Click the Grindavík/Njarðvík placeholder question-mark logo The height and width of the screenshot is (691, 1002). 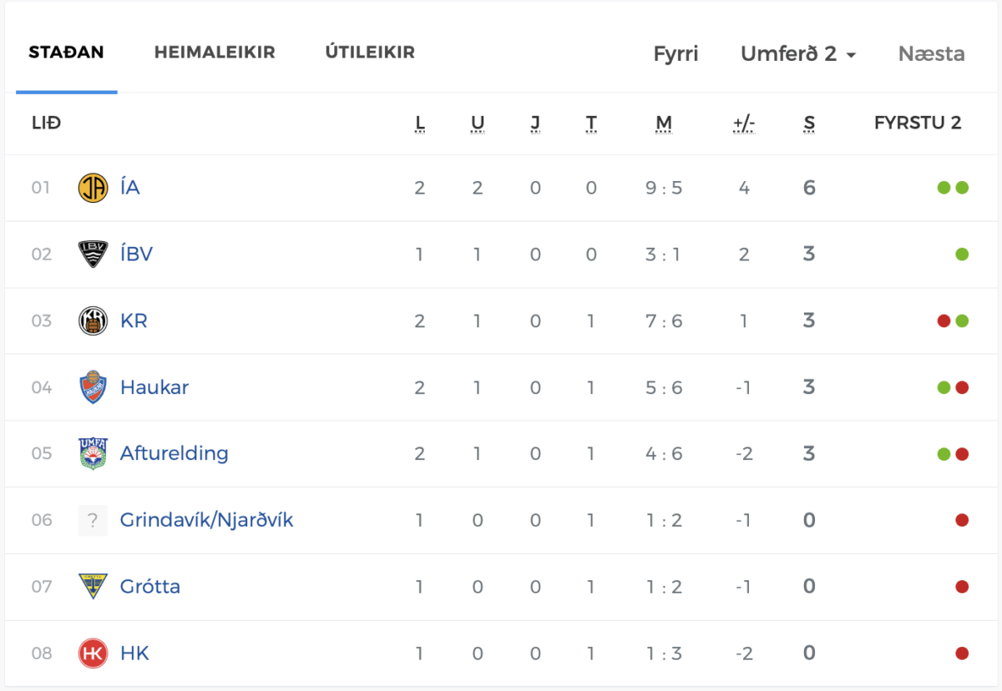[x=93, y=520]
